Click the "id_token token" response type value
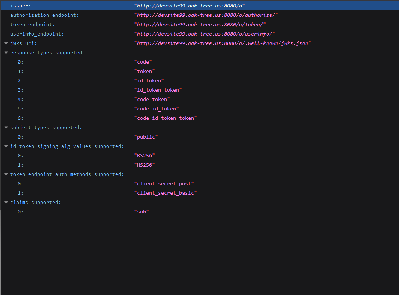Screen dimensions: 399x295 [x=158, y=90]
